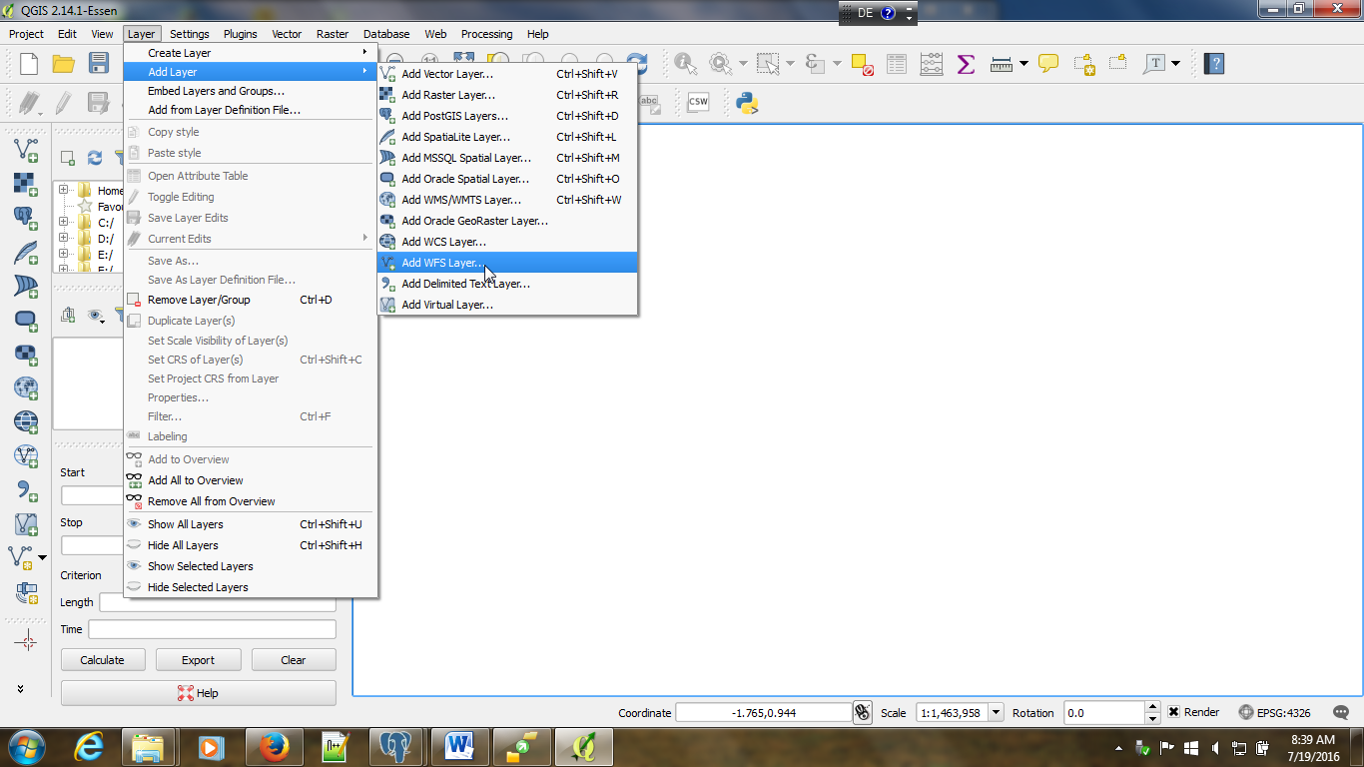Choose Add Delimited Text Layer entry

[x=507, y=284]
